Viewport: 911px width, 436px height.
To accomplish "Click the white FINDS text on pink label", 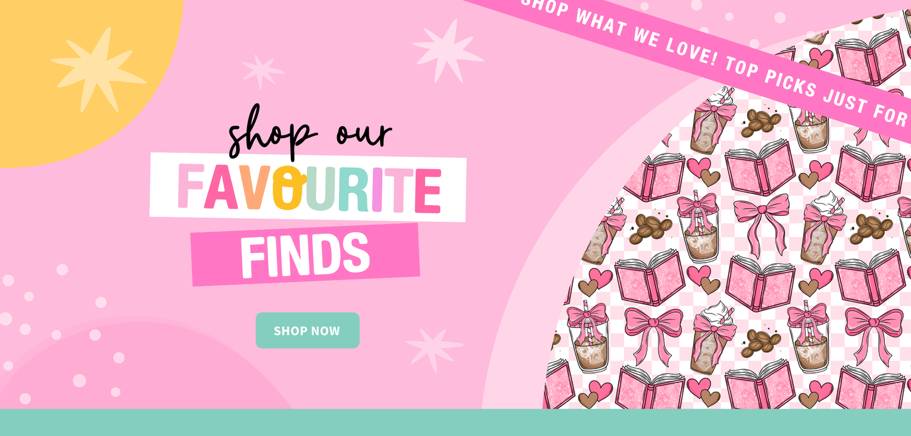I will click(x=305, y=255).
